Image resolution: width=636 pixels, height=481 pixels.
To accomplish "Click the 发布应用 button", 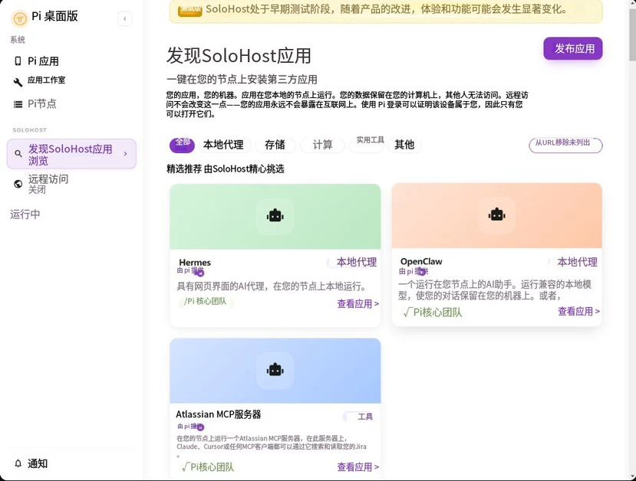I will [573, 48].
